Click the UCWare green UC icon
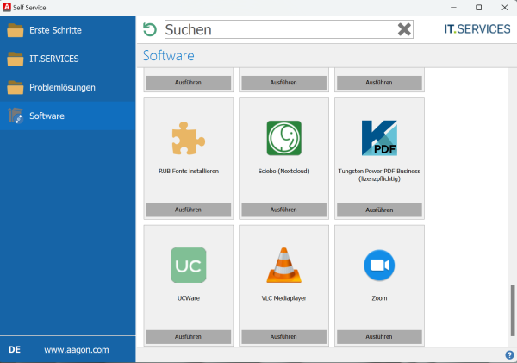517x363 pixels. pyautogui.click(x=188, y=265)
